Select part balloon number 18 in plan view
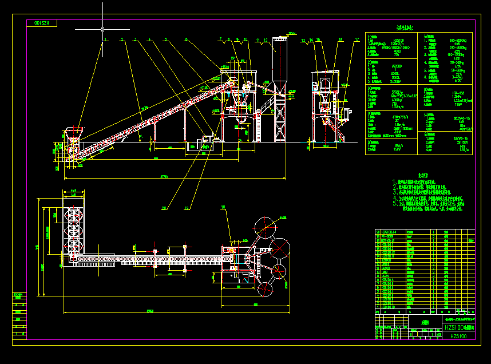The height and width of the screenshot is (364, 491). [223, 207]
